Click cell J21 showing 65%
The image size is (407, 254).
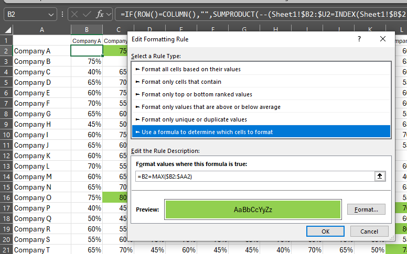338,250
